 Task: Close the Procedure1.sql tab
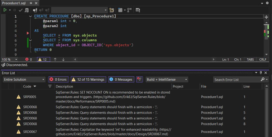pos(36,3)
